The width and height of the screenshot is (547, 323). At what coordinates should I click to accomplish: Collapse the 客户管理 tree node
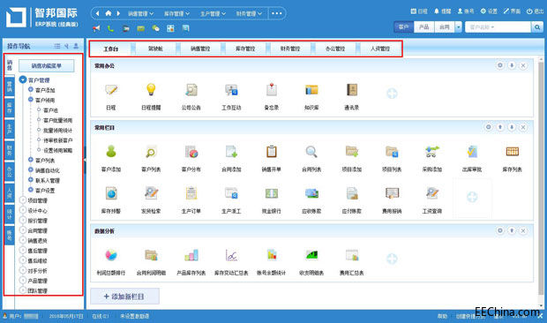23,80
